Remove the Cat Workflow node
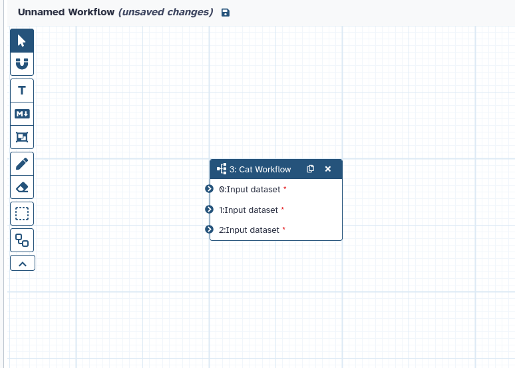This screenshot has width=515, height=368. tap(327, 169)
